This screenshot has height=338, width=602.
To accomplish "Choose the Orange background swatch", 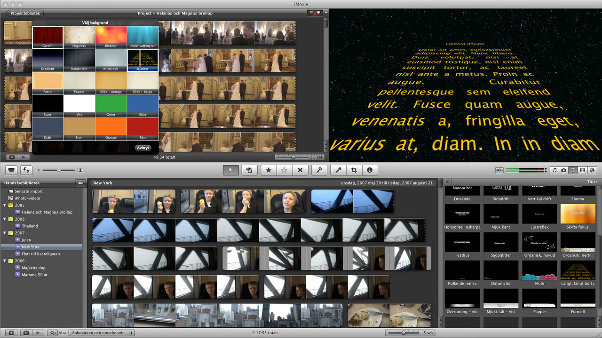I will [x=111, y=128].
